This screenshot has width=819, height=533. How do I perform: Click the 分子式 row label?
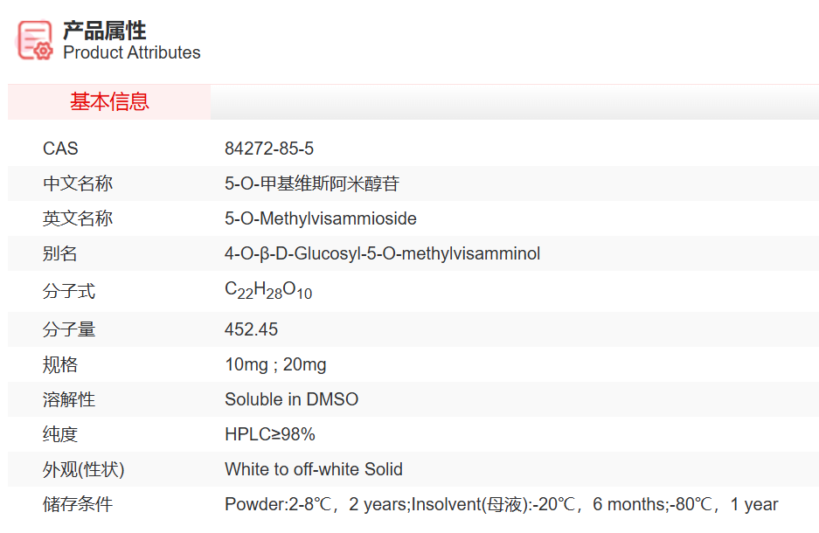[x=69, y=292]
